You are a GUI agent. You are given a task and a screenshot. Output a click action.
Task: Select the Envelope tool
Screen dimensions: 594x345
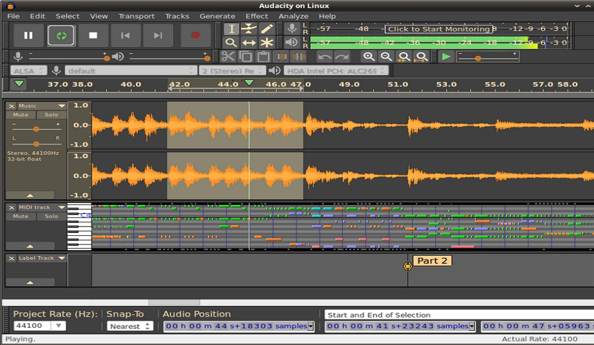pyautogui.click(x=249, y=29)
